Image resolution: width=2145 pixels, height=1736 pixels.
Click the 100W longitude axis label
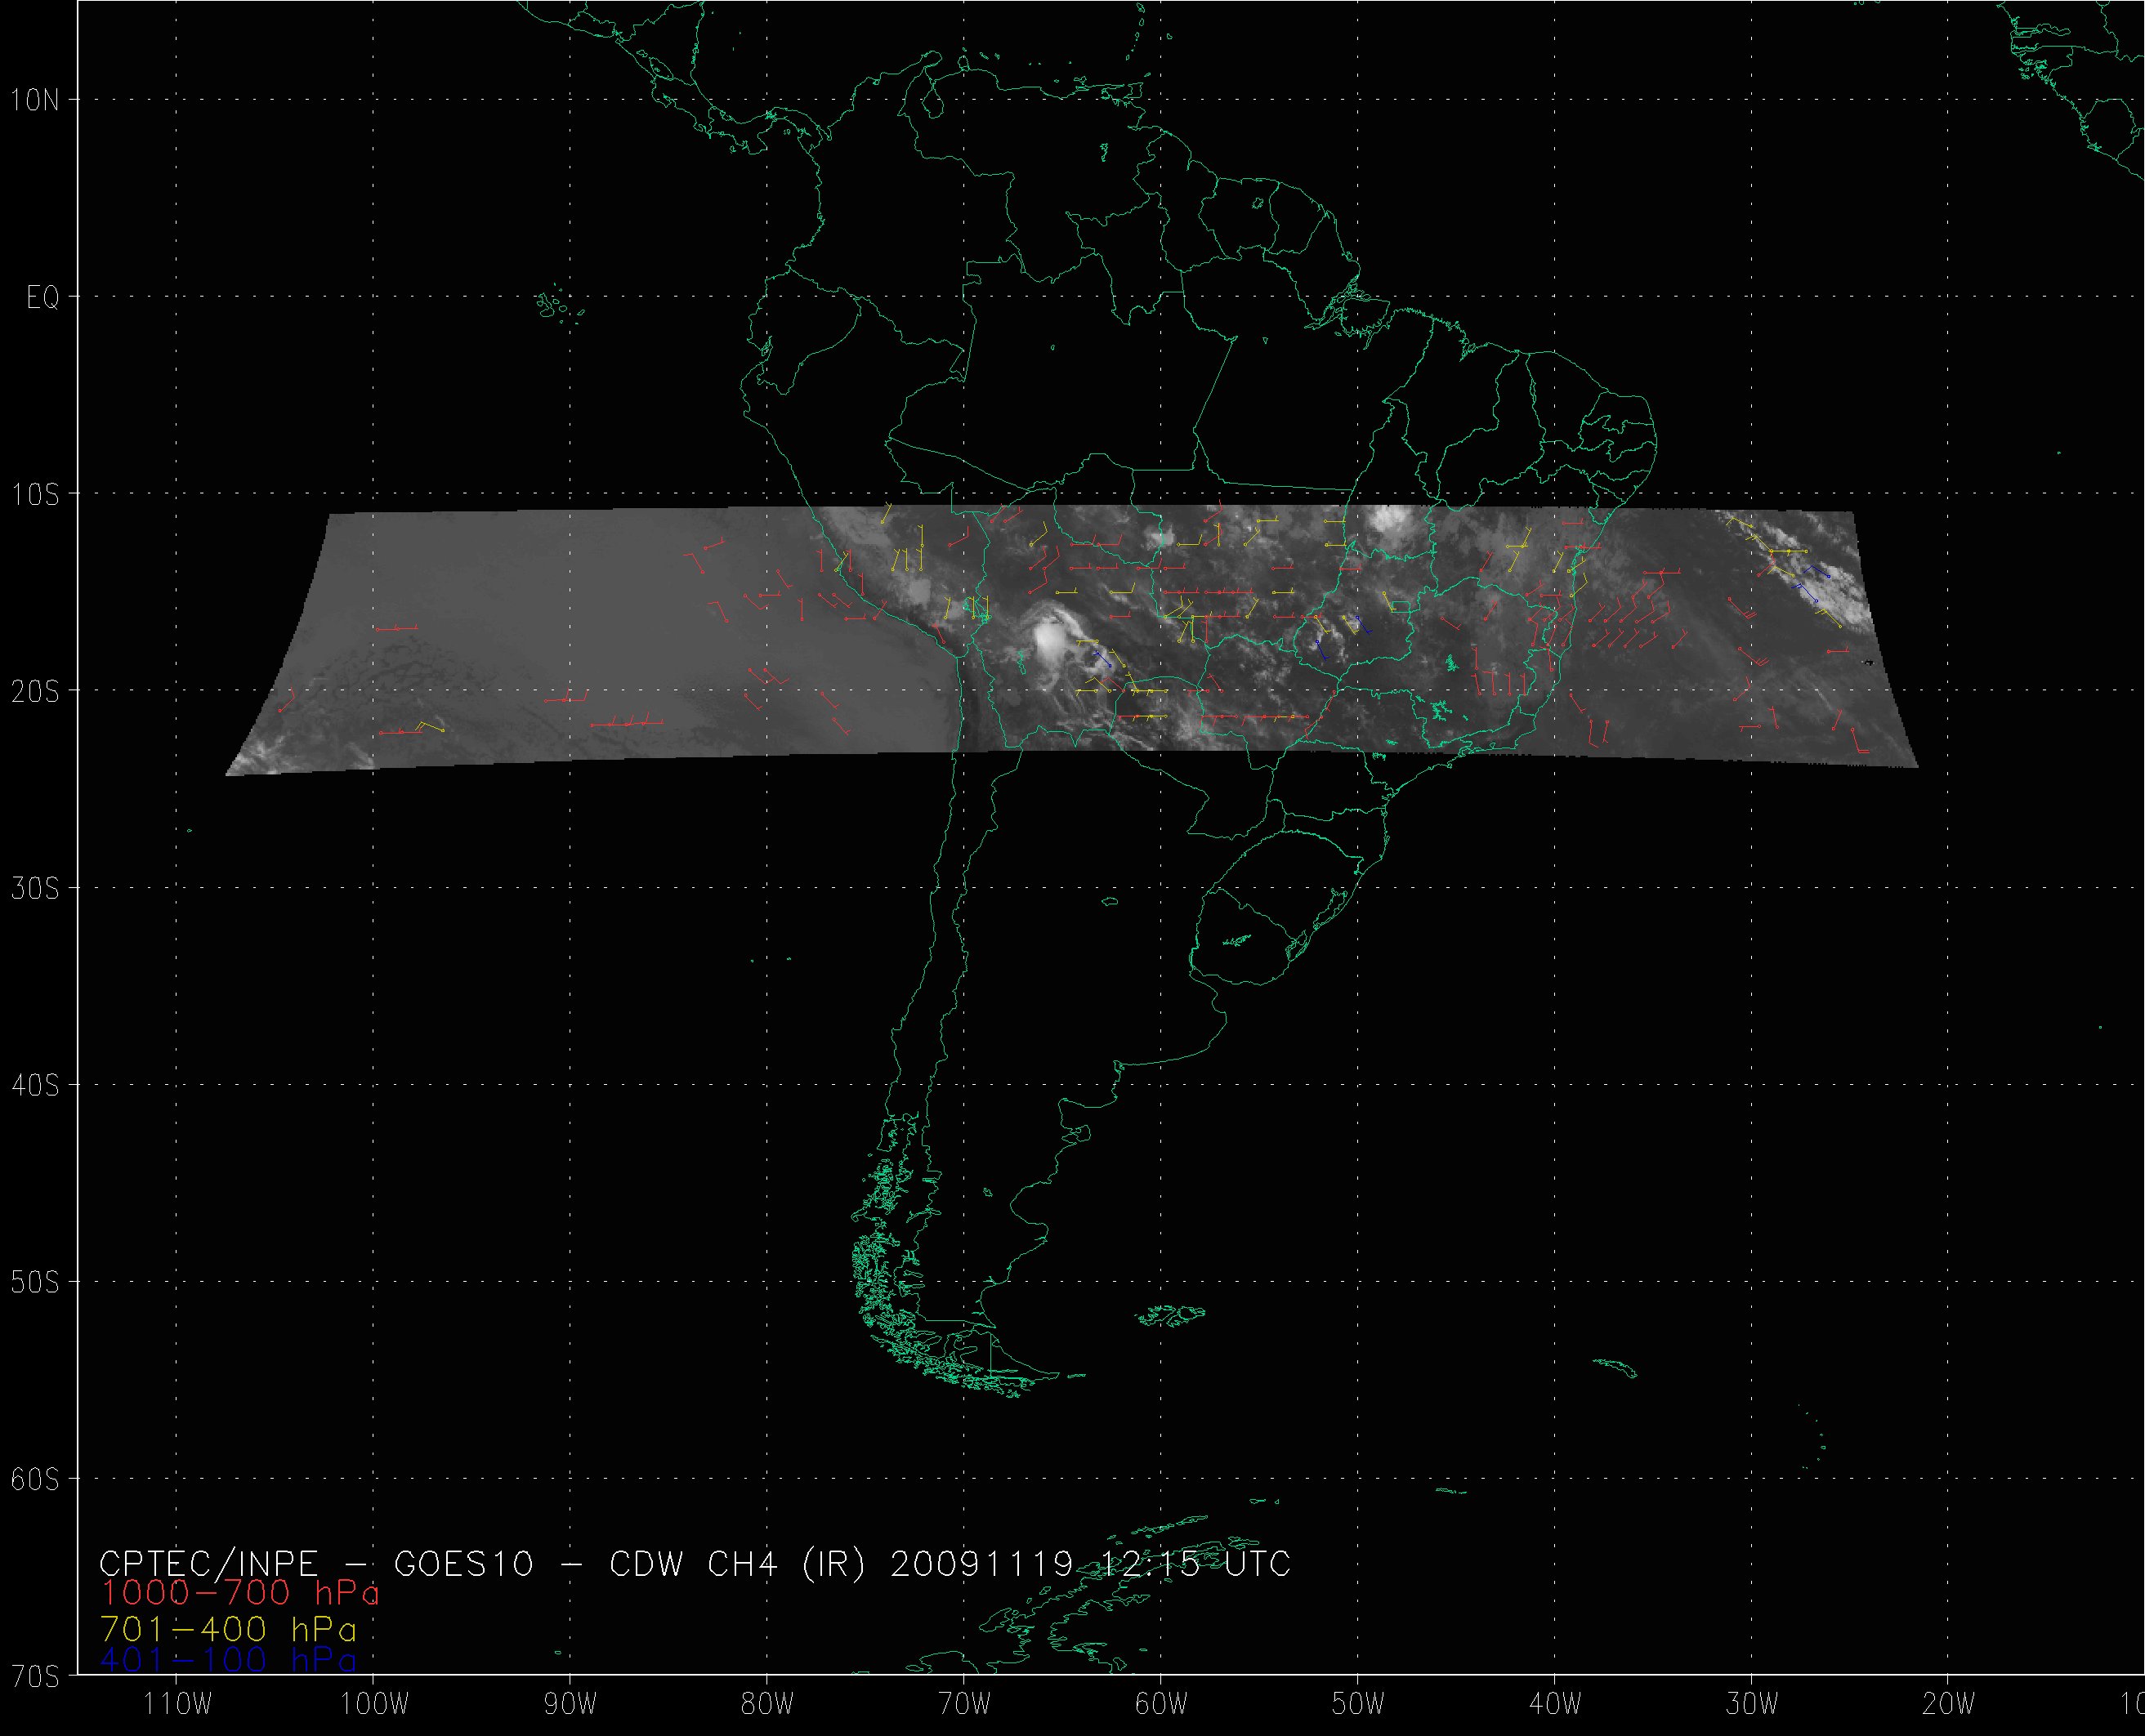click(x=373, y=1703)
